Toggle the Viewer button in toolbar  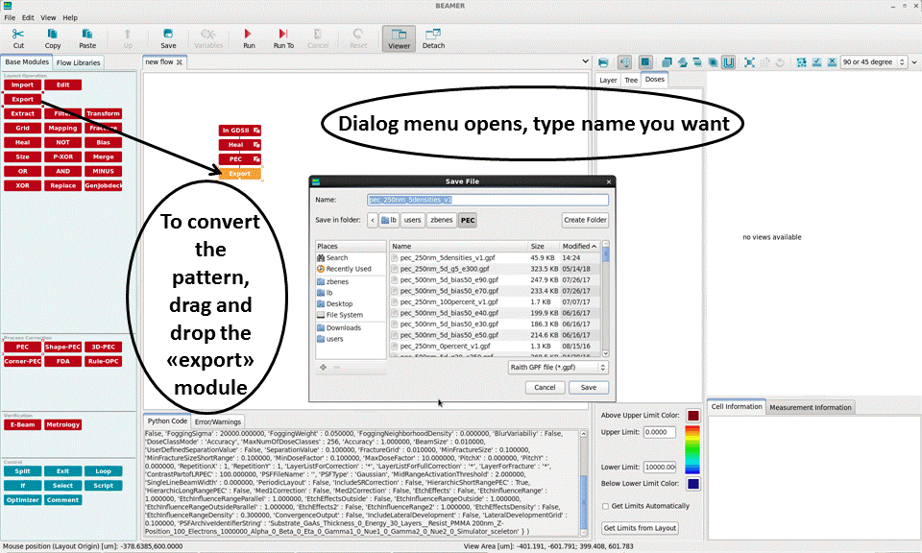click(399, 38)
